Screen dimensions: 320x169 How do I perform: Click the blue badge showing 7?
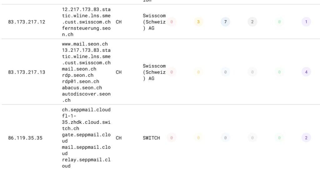click(225, 22)
